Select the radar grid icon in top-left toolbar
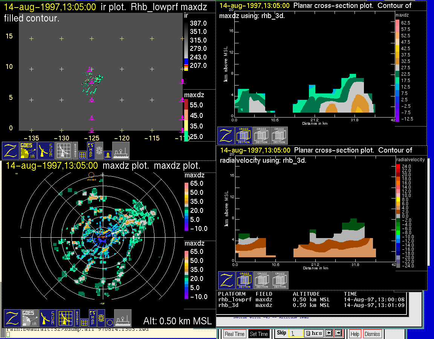 tap(63, 151)
